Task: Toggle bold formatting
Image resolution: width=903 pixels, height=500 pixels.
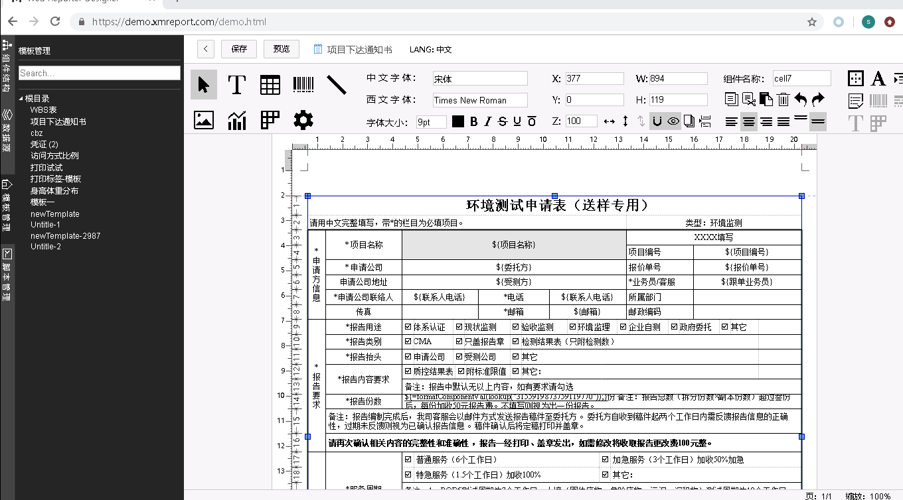Action: click(473, 121)
